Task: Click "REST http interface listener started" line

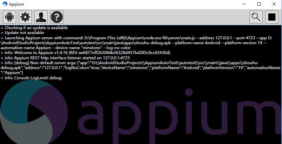Action: (x=65, y=58)
